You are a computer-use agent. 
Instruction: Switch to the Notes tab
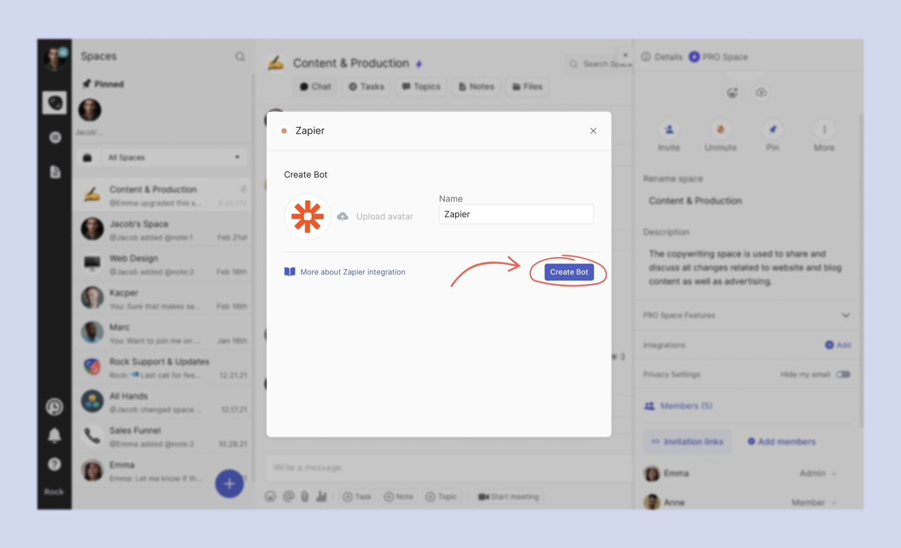[476, 87]
